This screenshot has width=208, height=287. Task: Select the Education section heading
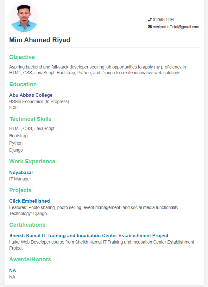[23, 84]
